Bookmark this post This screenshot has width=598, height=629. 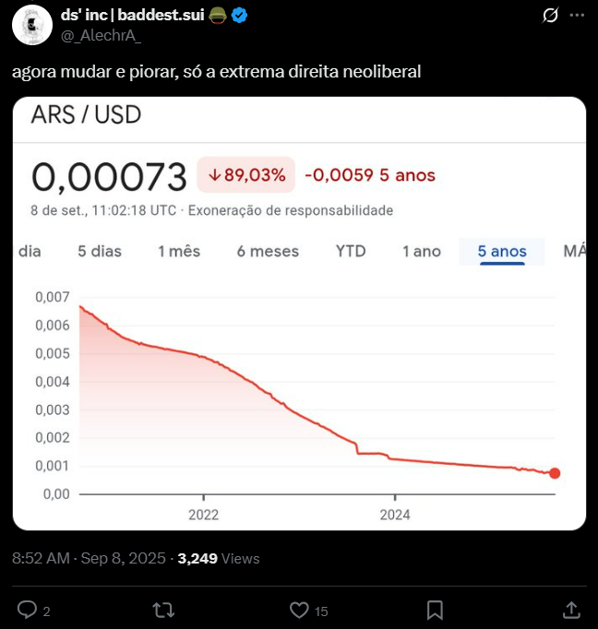tap(435, 610)
